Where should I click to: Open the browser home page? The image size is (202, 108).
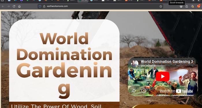[x=19, y=6]
